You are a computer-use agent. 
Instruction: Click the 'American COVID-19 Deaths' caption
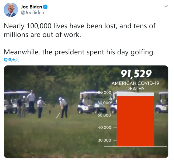click(136, 86)
